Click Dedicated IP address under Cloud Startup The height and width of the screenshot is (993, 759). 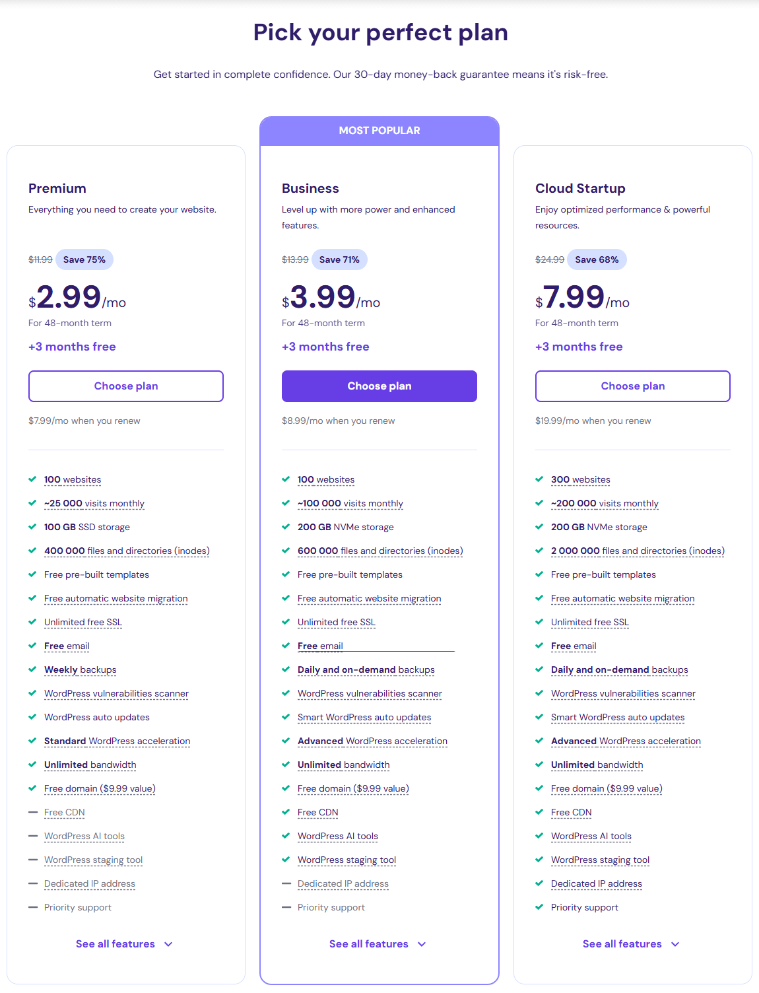pos(597,883)
